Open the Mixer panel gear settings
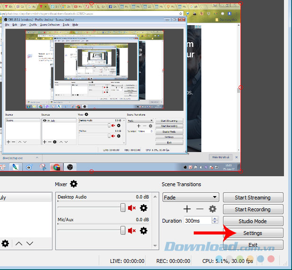This screenshot has height=270, width=292. point(74,184)
